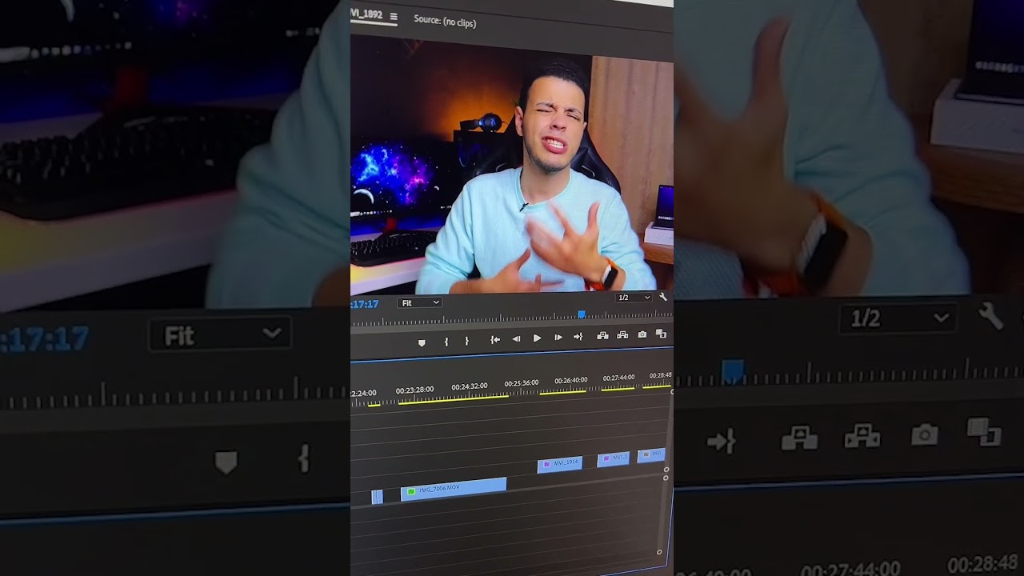1024x576 pixels.
Task: Select the small clip before IMG_7006.MOV
Action: (x=377, y=497)
